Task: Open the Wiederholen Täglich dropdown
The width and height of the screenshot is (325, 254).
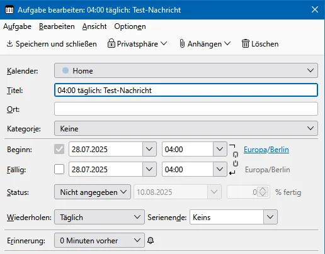Action: pyautogui.click(x=100, y=217)
